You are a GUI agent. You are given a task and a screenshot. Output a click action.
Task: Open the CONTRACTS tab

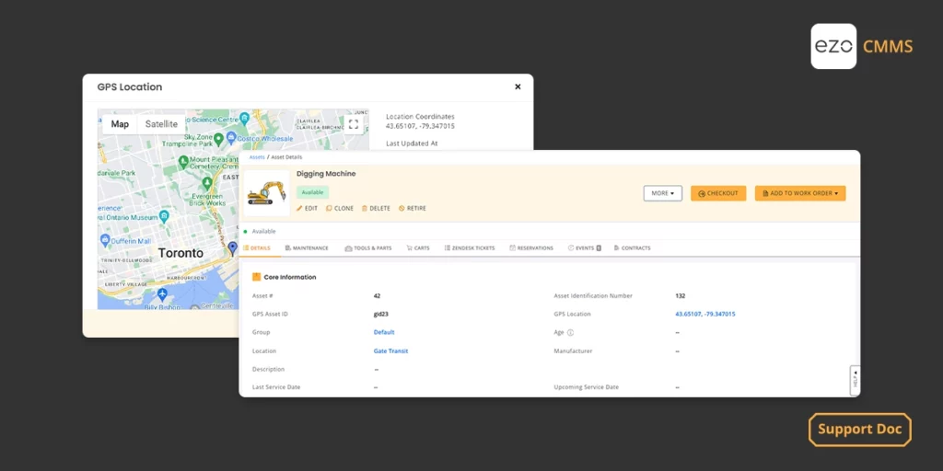[x=632, y=248]
